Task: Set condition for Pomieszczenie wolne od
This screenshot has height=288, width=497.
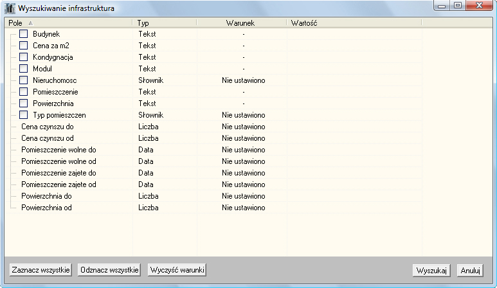Action: coord(244,161)
